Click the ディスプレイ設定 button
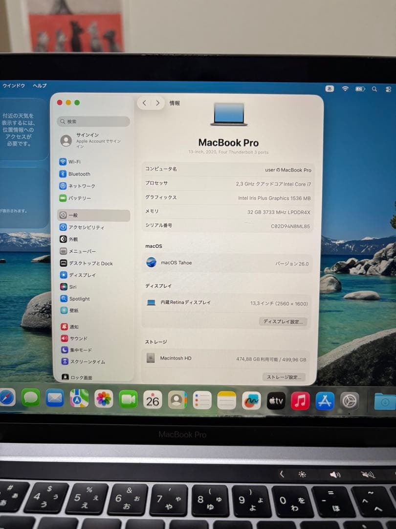396x529 pixels. [x=283, y=321]
